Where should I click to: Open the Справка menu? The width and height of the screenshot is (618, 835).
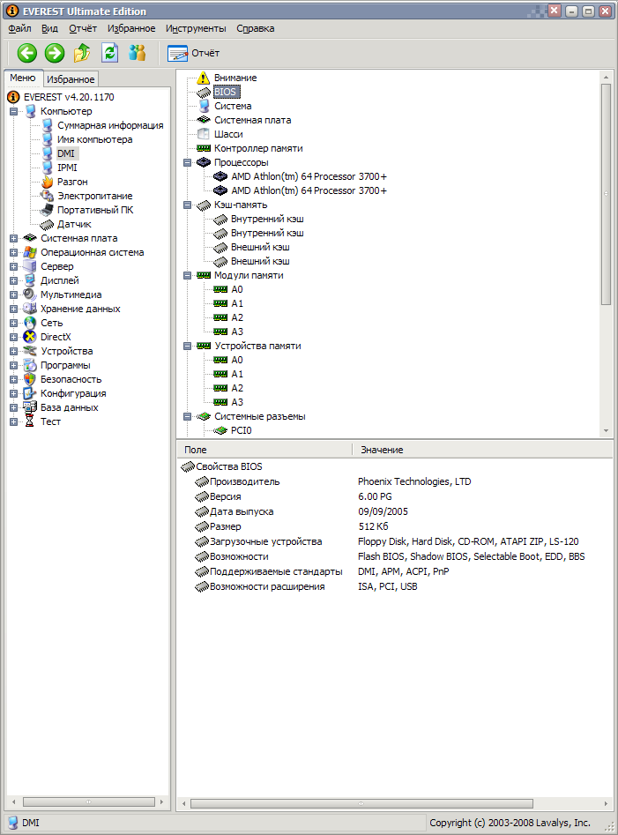(x=256, y=28)
